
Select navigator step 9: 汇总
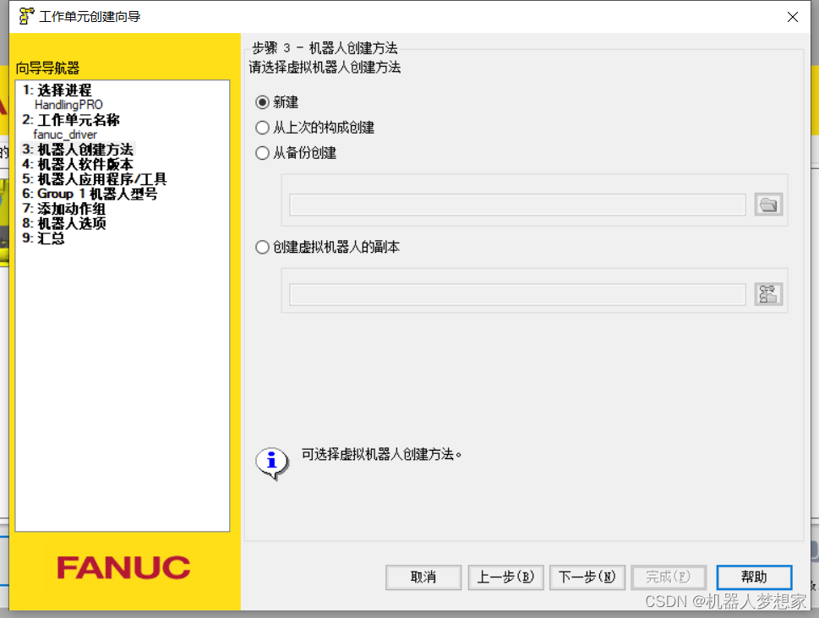[43, 238]
